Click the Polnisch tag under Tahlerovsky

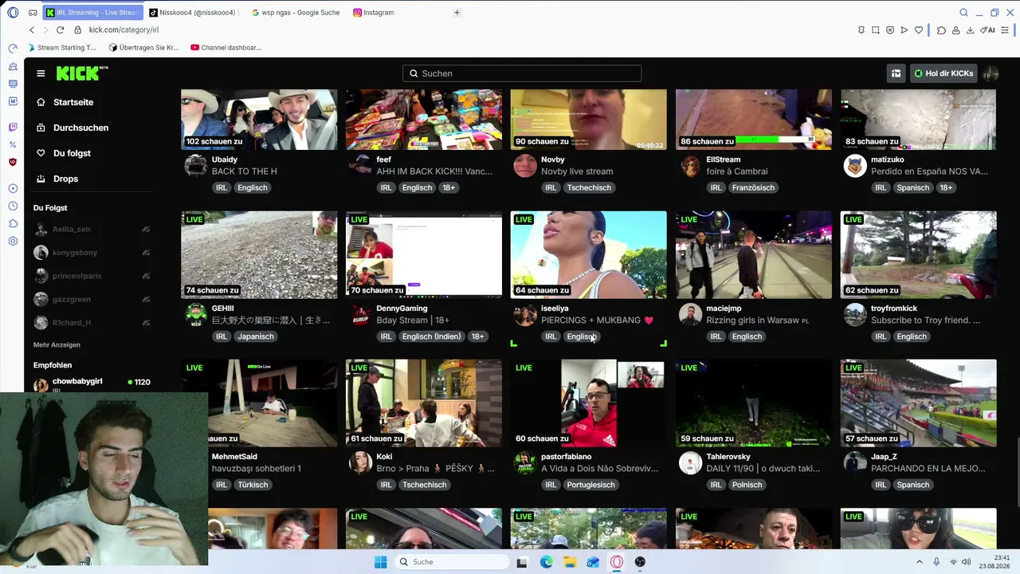pos(747,485)
